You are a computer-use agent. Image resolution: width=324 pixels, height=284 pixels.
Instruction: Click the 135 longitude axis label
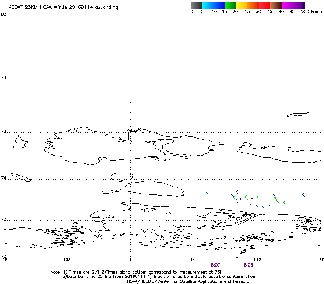[x=4, y=260]
